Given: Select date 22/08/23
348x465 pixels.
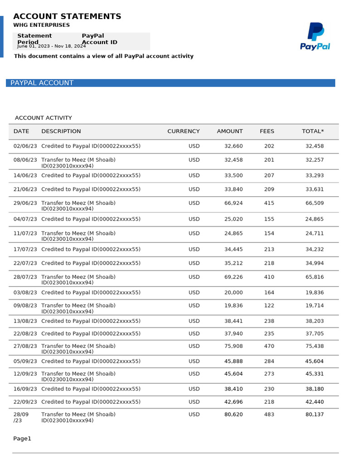Looking at the screenshot, I should [25, 333].
